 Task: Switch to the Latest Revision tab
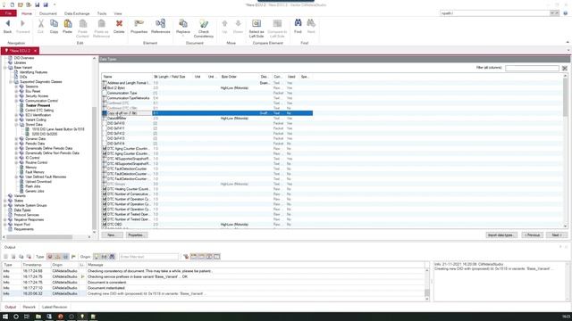coord(55,307)
